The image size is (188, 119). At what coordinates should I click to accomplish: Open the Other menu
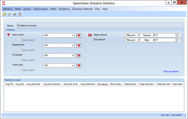[x=53, y=9]
